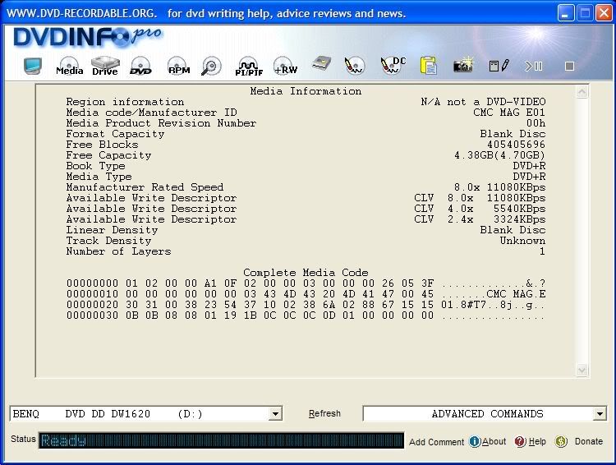Expand the ADVANCED COMMANDS dropdown arrow

pyautogui.click(x=600, y=414)
